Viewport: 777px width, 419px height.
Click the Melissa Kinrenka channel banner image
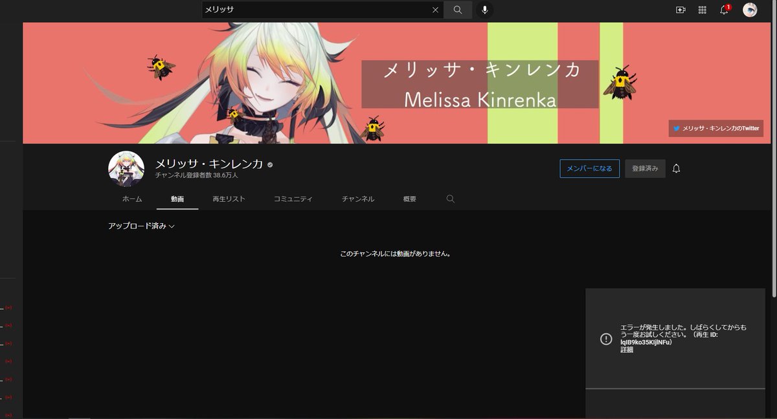click(396, 83)
